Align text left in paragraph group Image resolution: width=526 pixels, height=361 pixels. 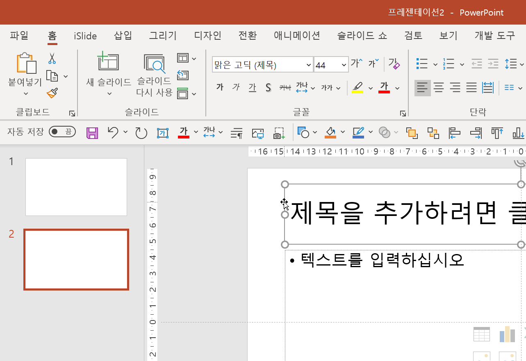tap(423, 87)
